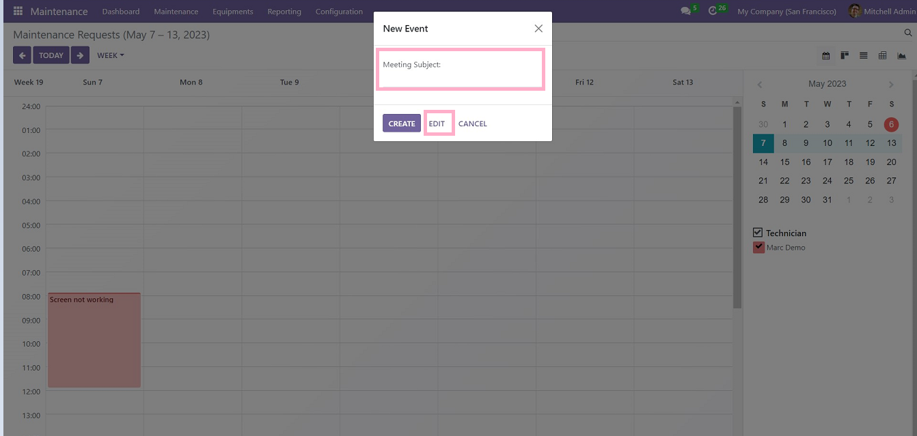The image size is (917, 436).
Task: Open the Reporting menu
Action: pos(284,12)
